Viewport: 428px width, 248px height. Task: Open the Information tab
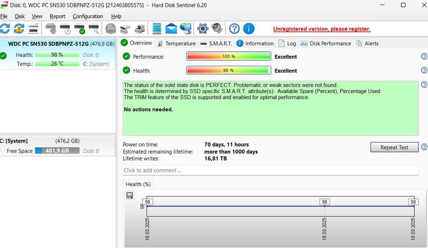pos(255,44)
